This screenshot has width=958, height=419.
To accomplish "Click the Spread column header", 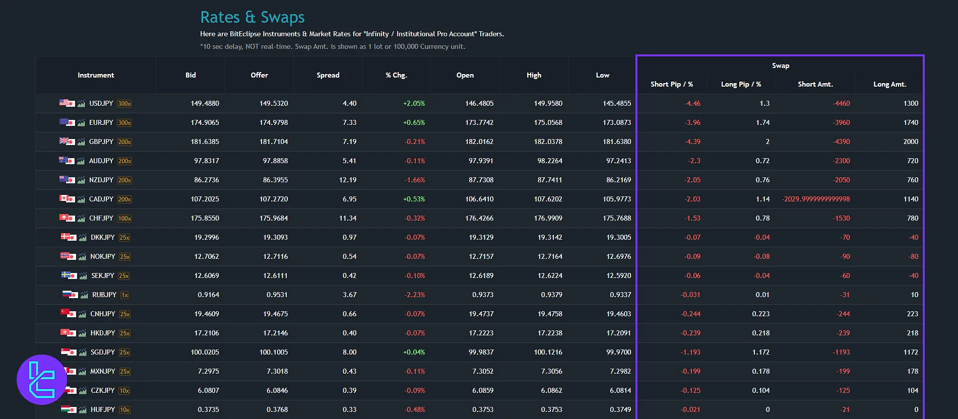I will [328, 75].
